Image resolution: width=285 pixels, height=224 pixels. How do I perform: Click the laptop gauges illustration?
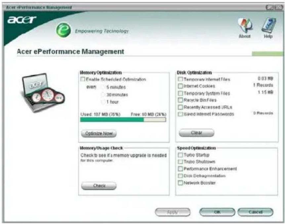[43, 92]
